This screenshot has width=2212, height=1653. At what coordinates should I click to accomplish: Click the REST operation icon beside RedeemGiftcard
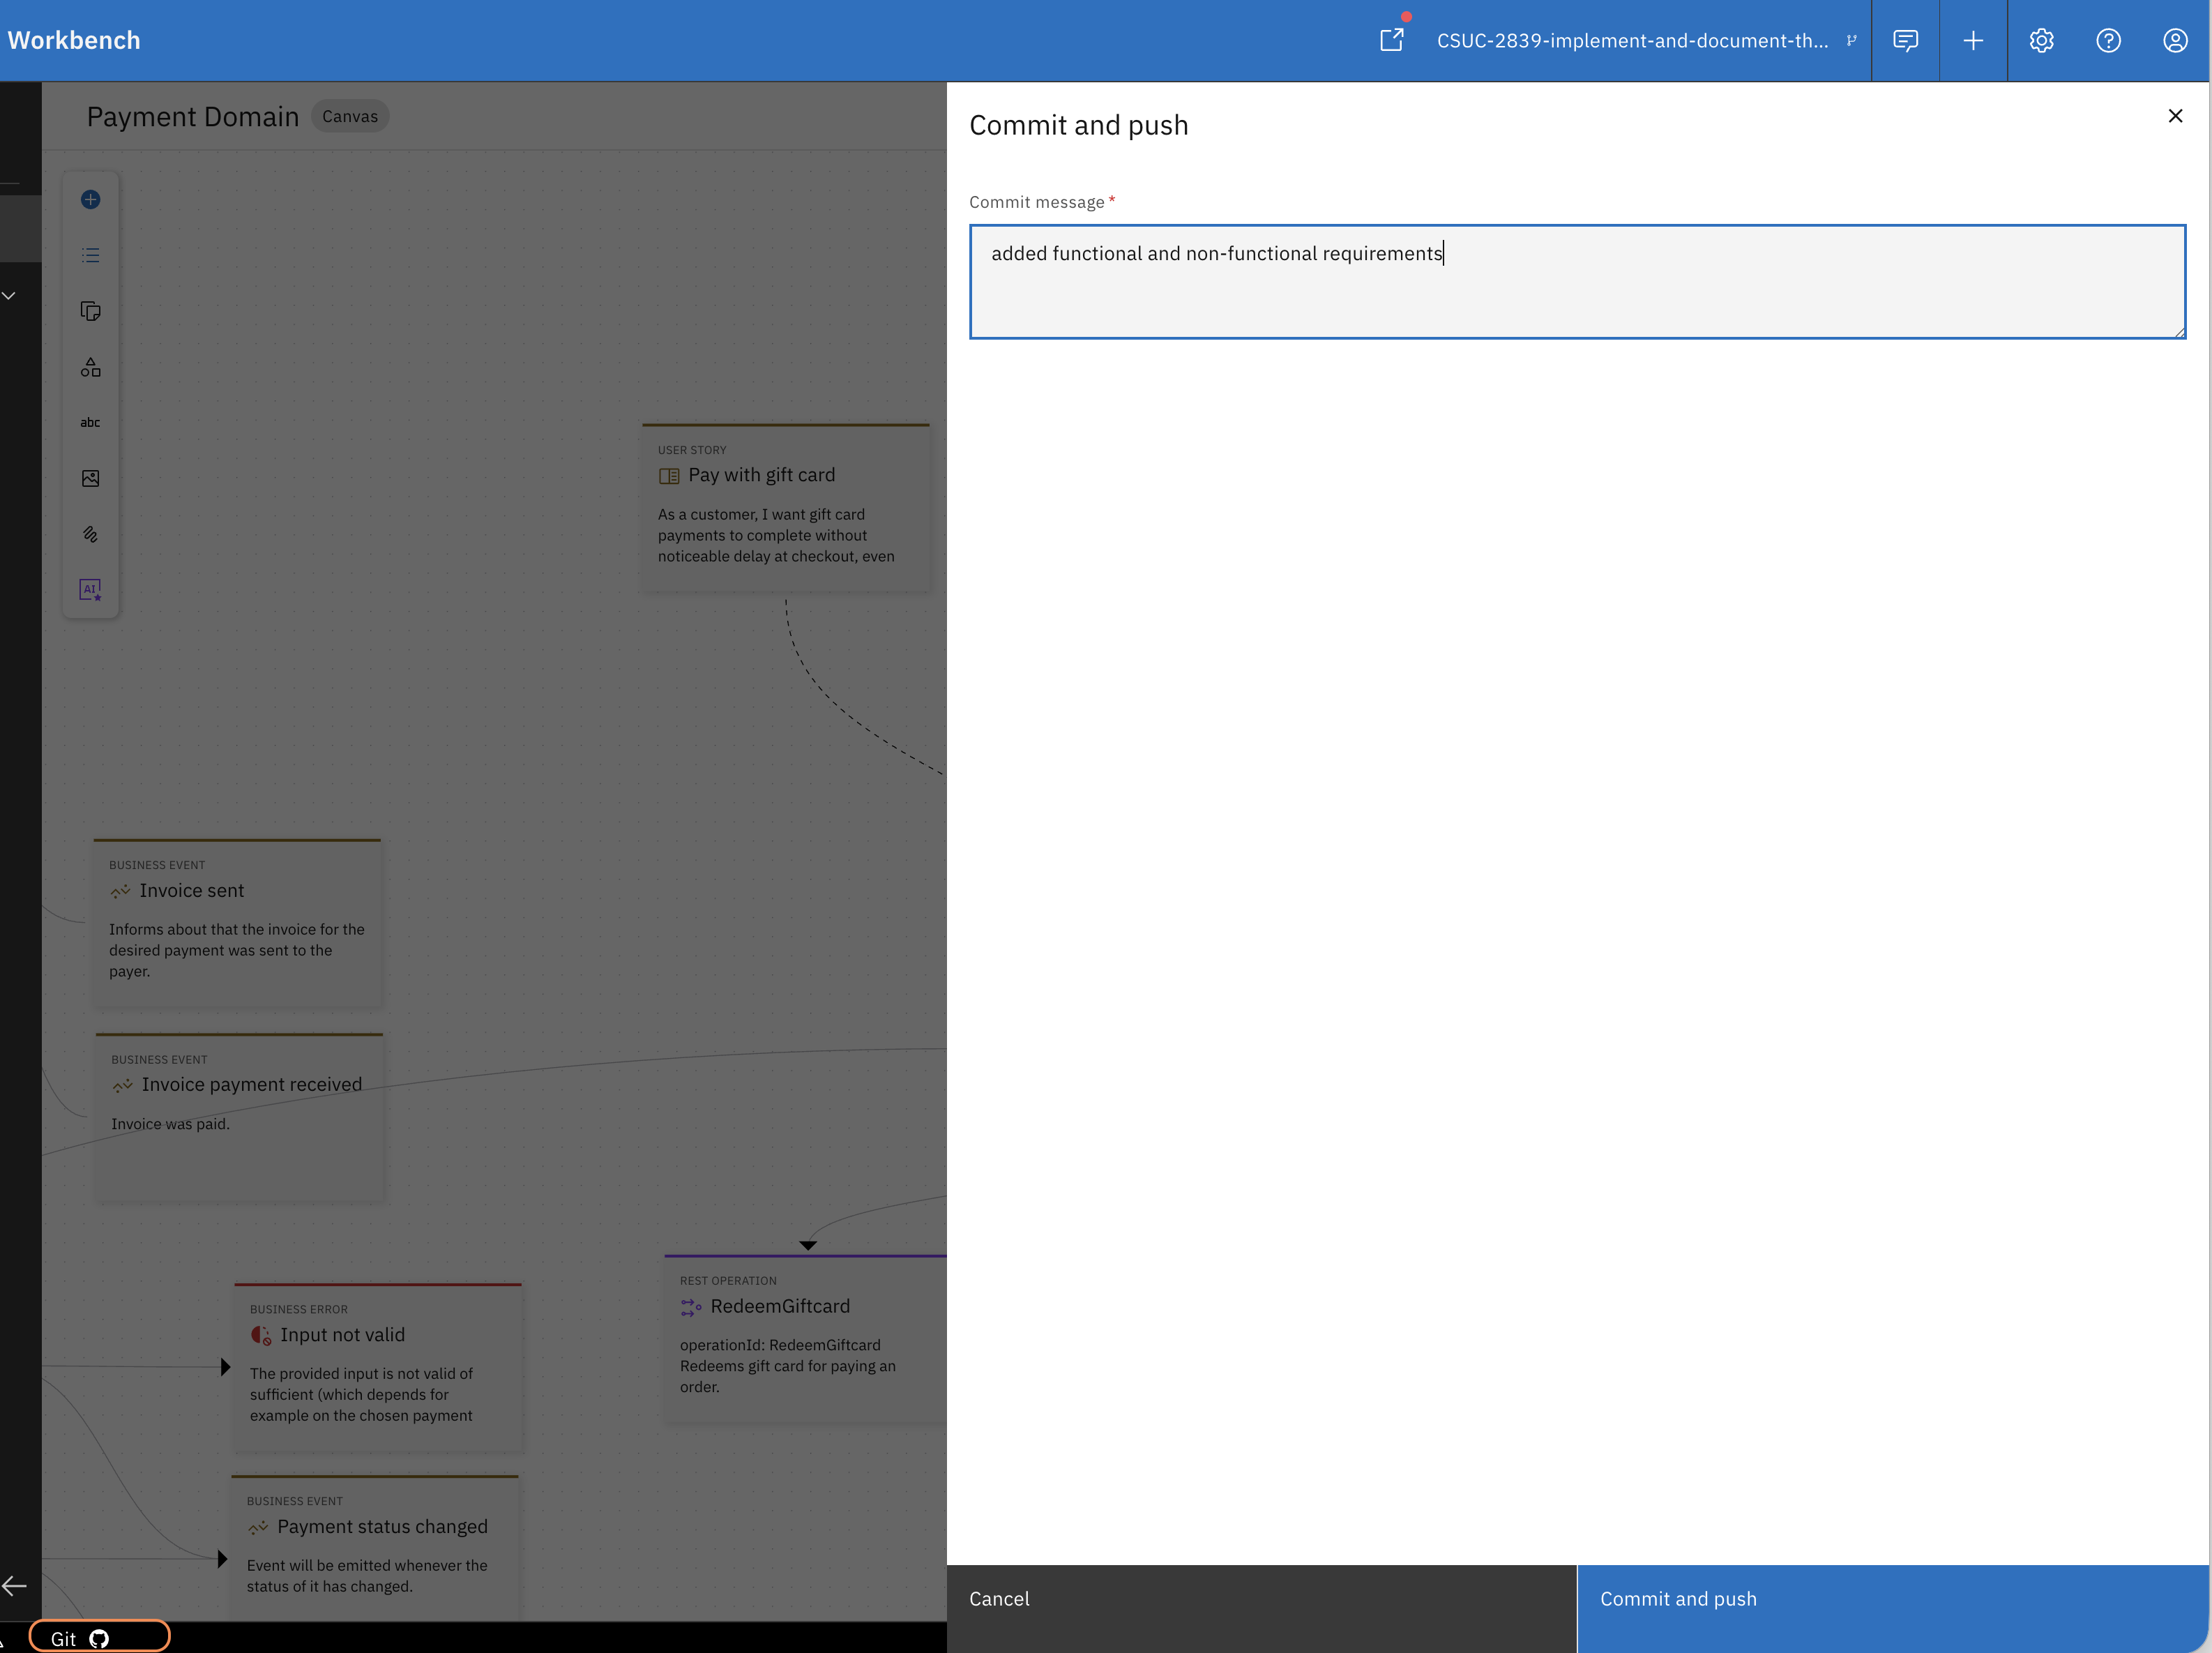[x=691, y=1307]
